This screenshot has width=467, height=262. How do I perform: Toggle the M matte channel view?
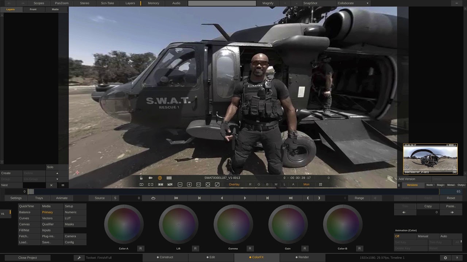(276, 184)
